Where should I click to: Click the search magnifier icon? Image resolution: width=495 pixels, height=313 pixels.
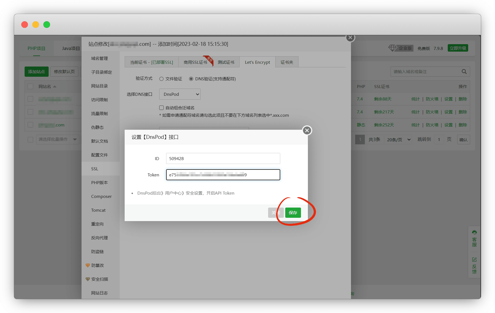(x=464, y=72)
